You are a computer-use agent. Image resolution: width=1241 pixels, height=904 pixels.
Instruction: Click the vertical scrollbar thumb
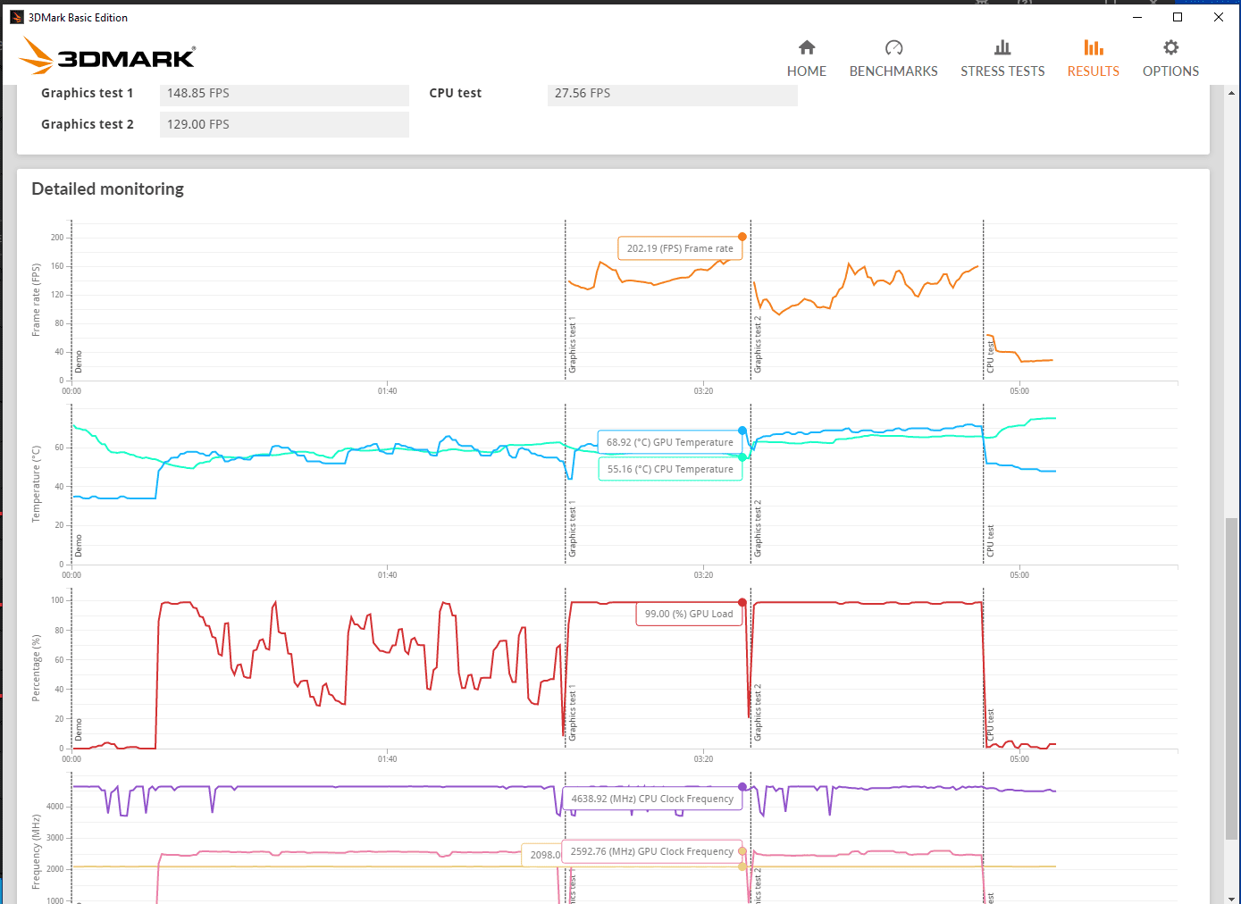[x=1232, y=679]
